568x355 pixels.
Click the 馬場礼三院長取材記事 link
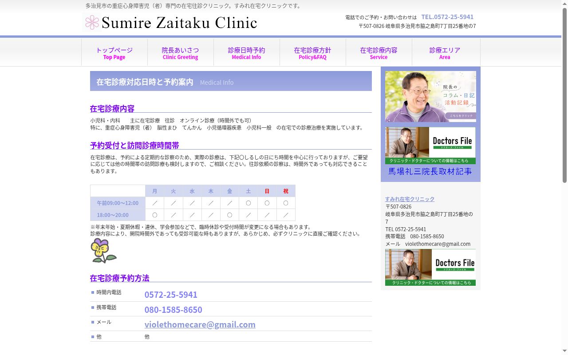[x=430, y=171]
